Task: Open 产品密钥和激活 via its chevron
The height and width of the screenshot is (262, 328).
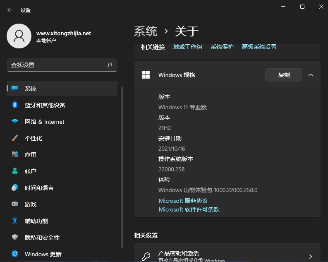Action: [x=311, y=256]
